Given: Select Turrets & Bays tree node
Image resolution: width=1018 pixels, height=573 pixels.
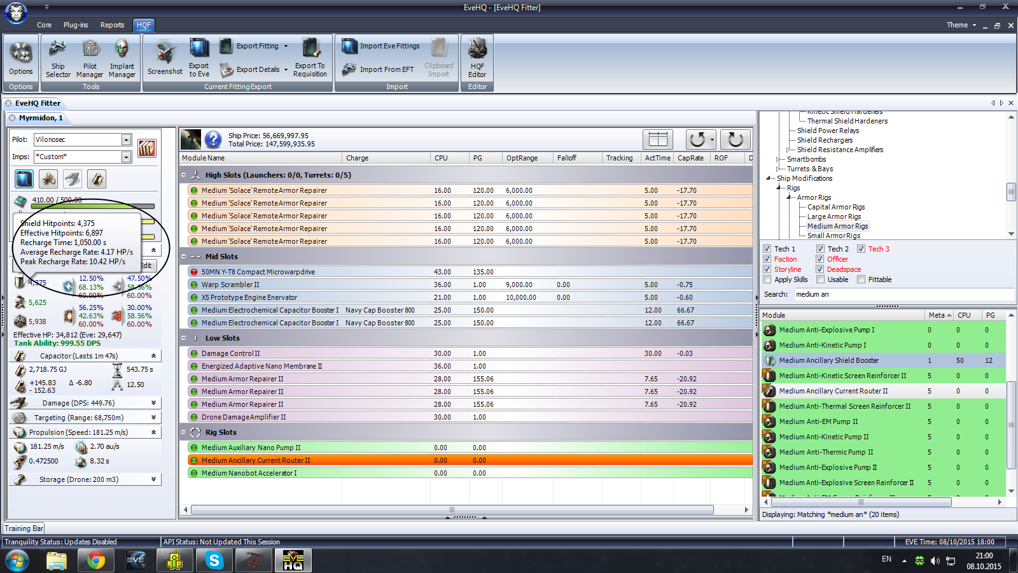Looking at the screenshot, I should (809, 169).
